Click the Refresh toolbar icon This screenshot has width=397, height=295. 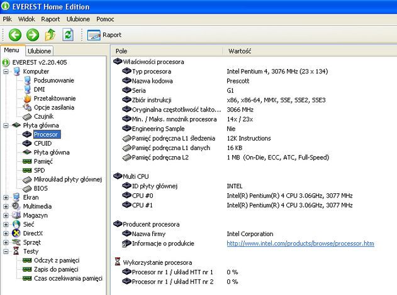pyautogui.click(x=68, y=35)
